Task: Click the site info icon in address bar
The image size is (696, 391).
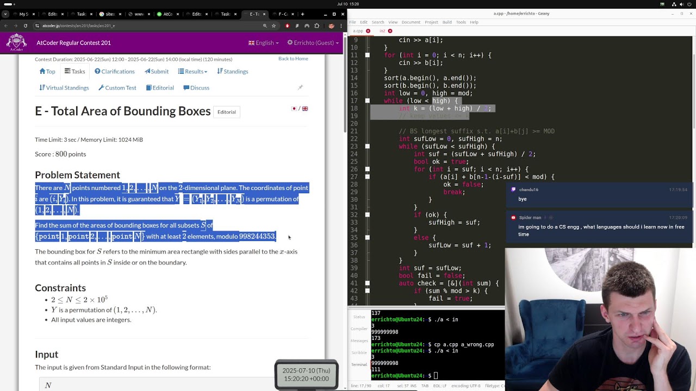Action: pyautogui.click(x=37, y=26)
